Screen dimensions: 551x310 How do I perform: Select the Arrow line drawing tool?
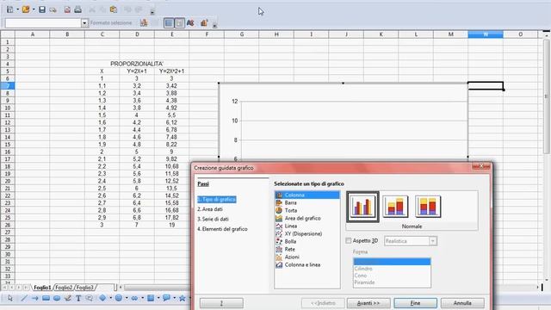tap(34, 299)
